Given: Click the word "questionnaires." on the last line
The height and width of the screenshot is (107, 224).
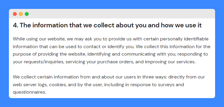Looking at the screenshot, I should point(29,92).
